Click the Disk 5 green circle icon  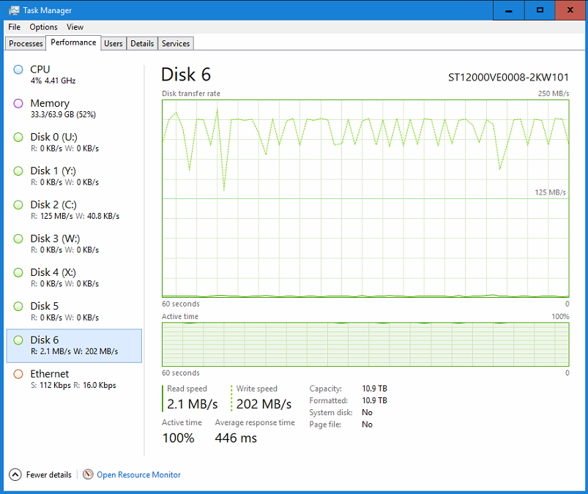click(18, 306)
